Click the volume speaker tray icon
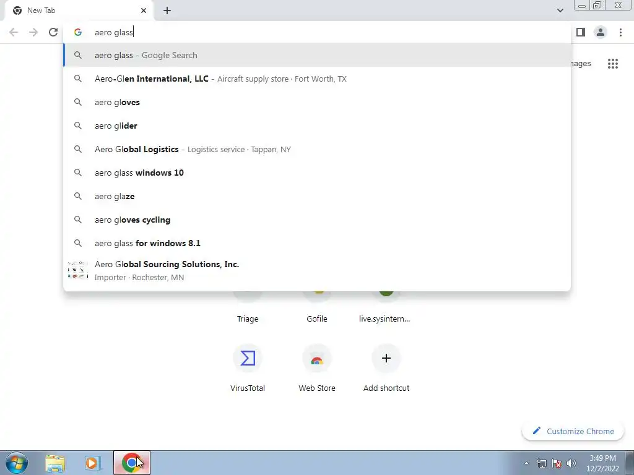634x475 pixels. pyautogui.click(x=571, y=463)
